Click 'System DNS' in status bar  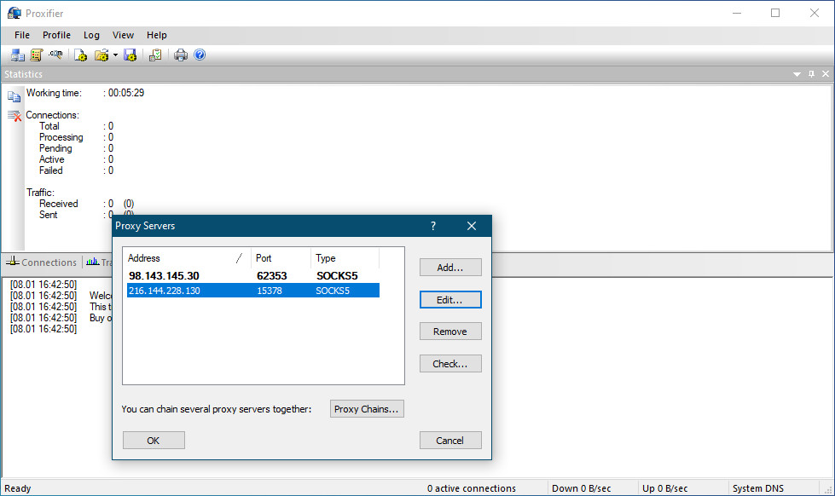(x=758, y=488)
